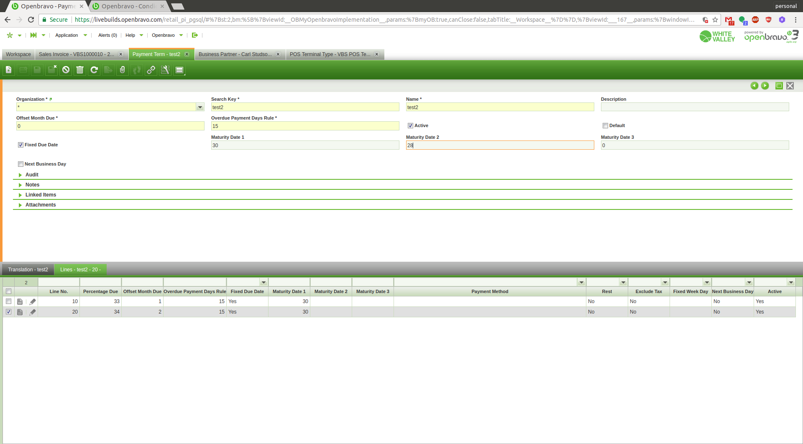The height and width of the screenshot is (444, 803).
Task: Open the Application menu
Action: [66, 35]
